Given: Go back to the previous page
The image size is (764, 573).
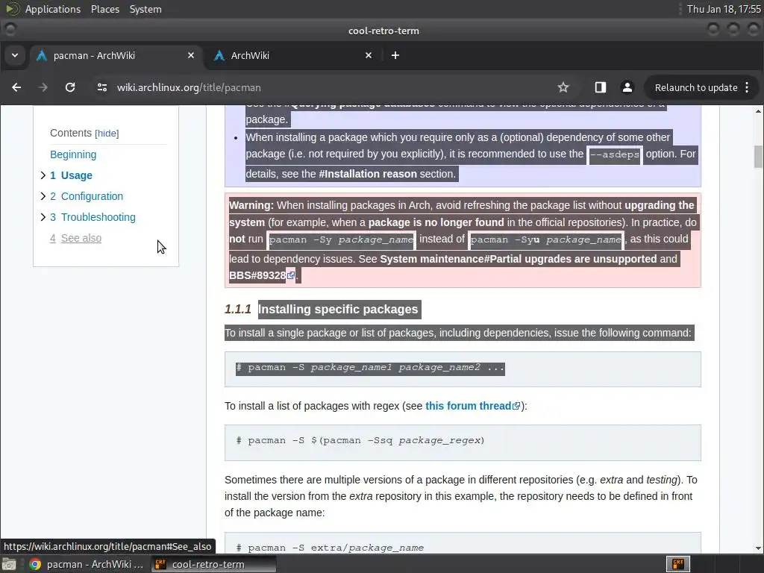Looking at the screenshot, I should pyautogui.click(x=16, y=88).
